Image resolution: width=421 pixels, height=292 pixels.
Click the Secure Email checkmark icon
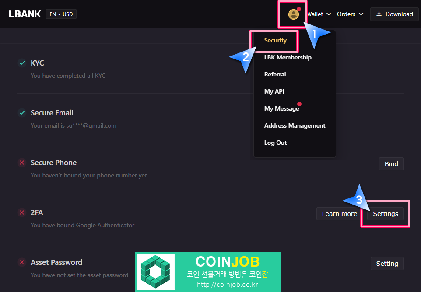pos(22,113)
